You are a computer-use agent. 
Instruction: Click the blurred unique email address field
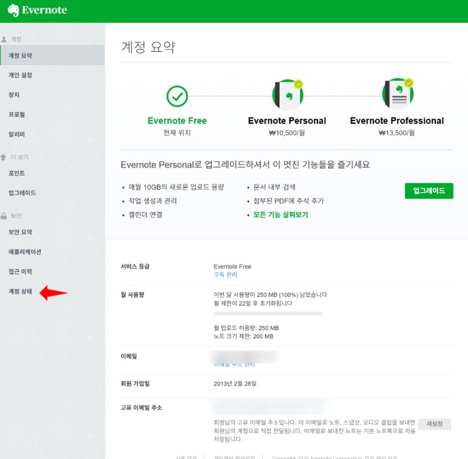pyautogui.click(x=270, y=407)
